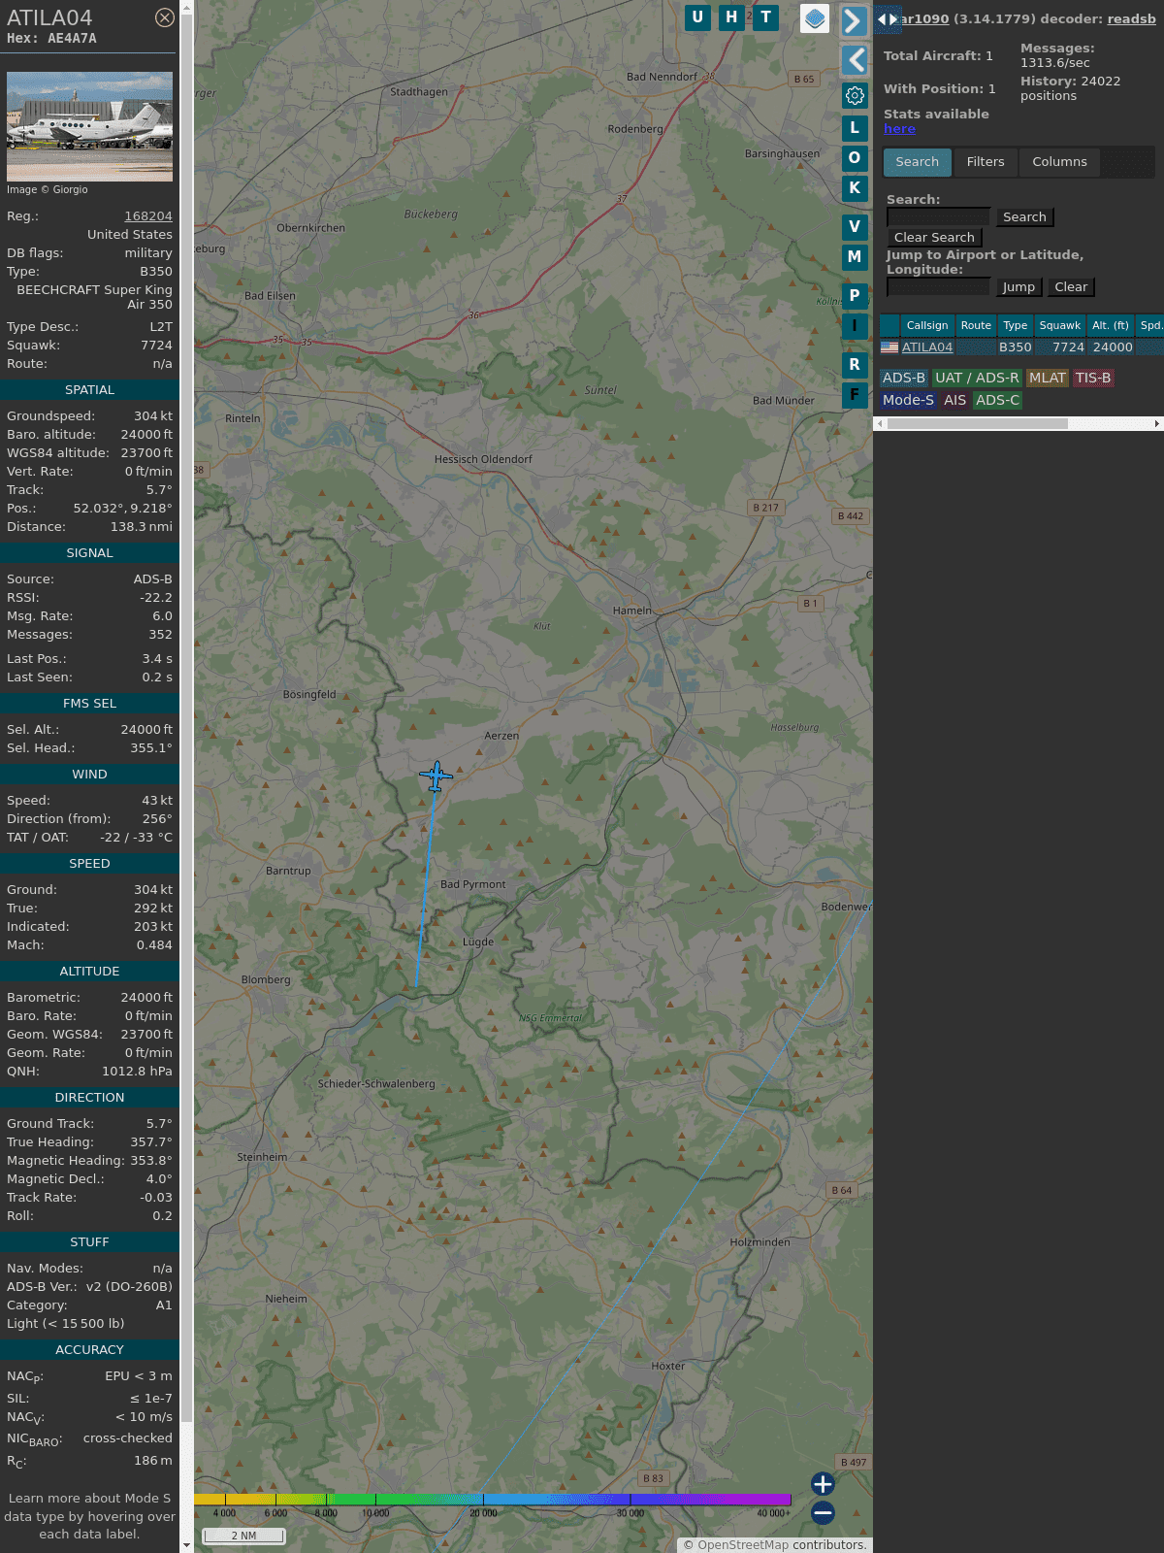The height and width of the screenshot is (1553, 1164).
Task: Open OpenStreetMap attribution link
Action: [742, 1544]
